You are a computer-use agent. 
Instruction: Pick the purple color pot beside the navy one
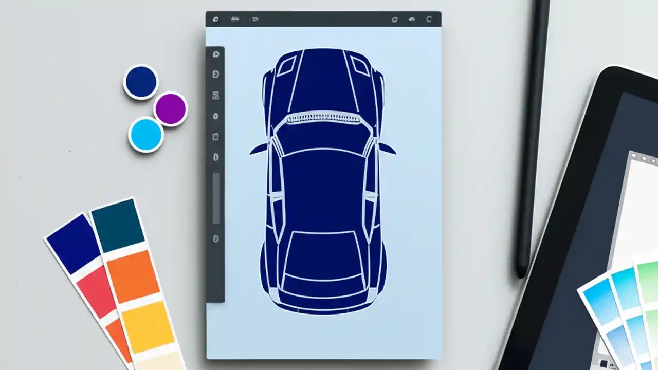(170, 109)
